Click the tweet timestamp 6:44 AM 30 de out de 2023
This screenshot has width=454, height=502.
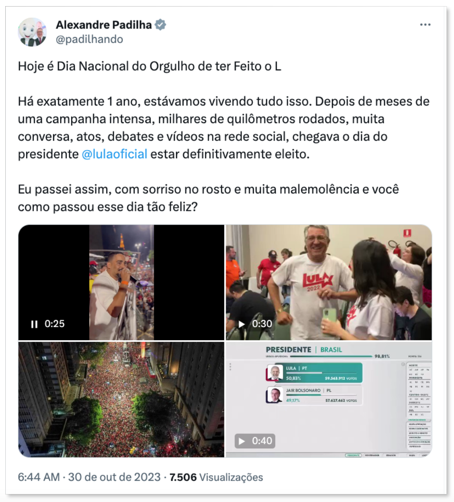click(89, 477)
